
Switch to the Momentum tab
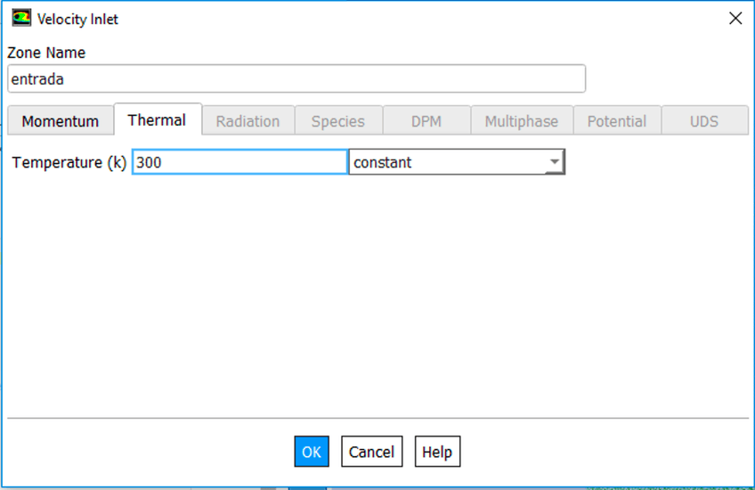click(x=61, y=121)
